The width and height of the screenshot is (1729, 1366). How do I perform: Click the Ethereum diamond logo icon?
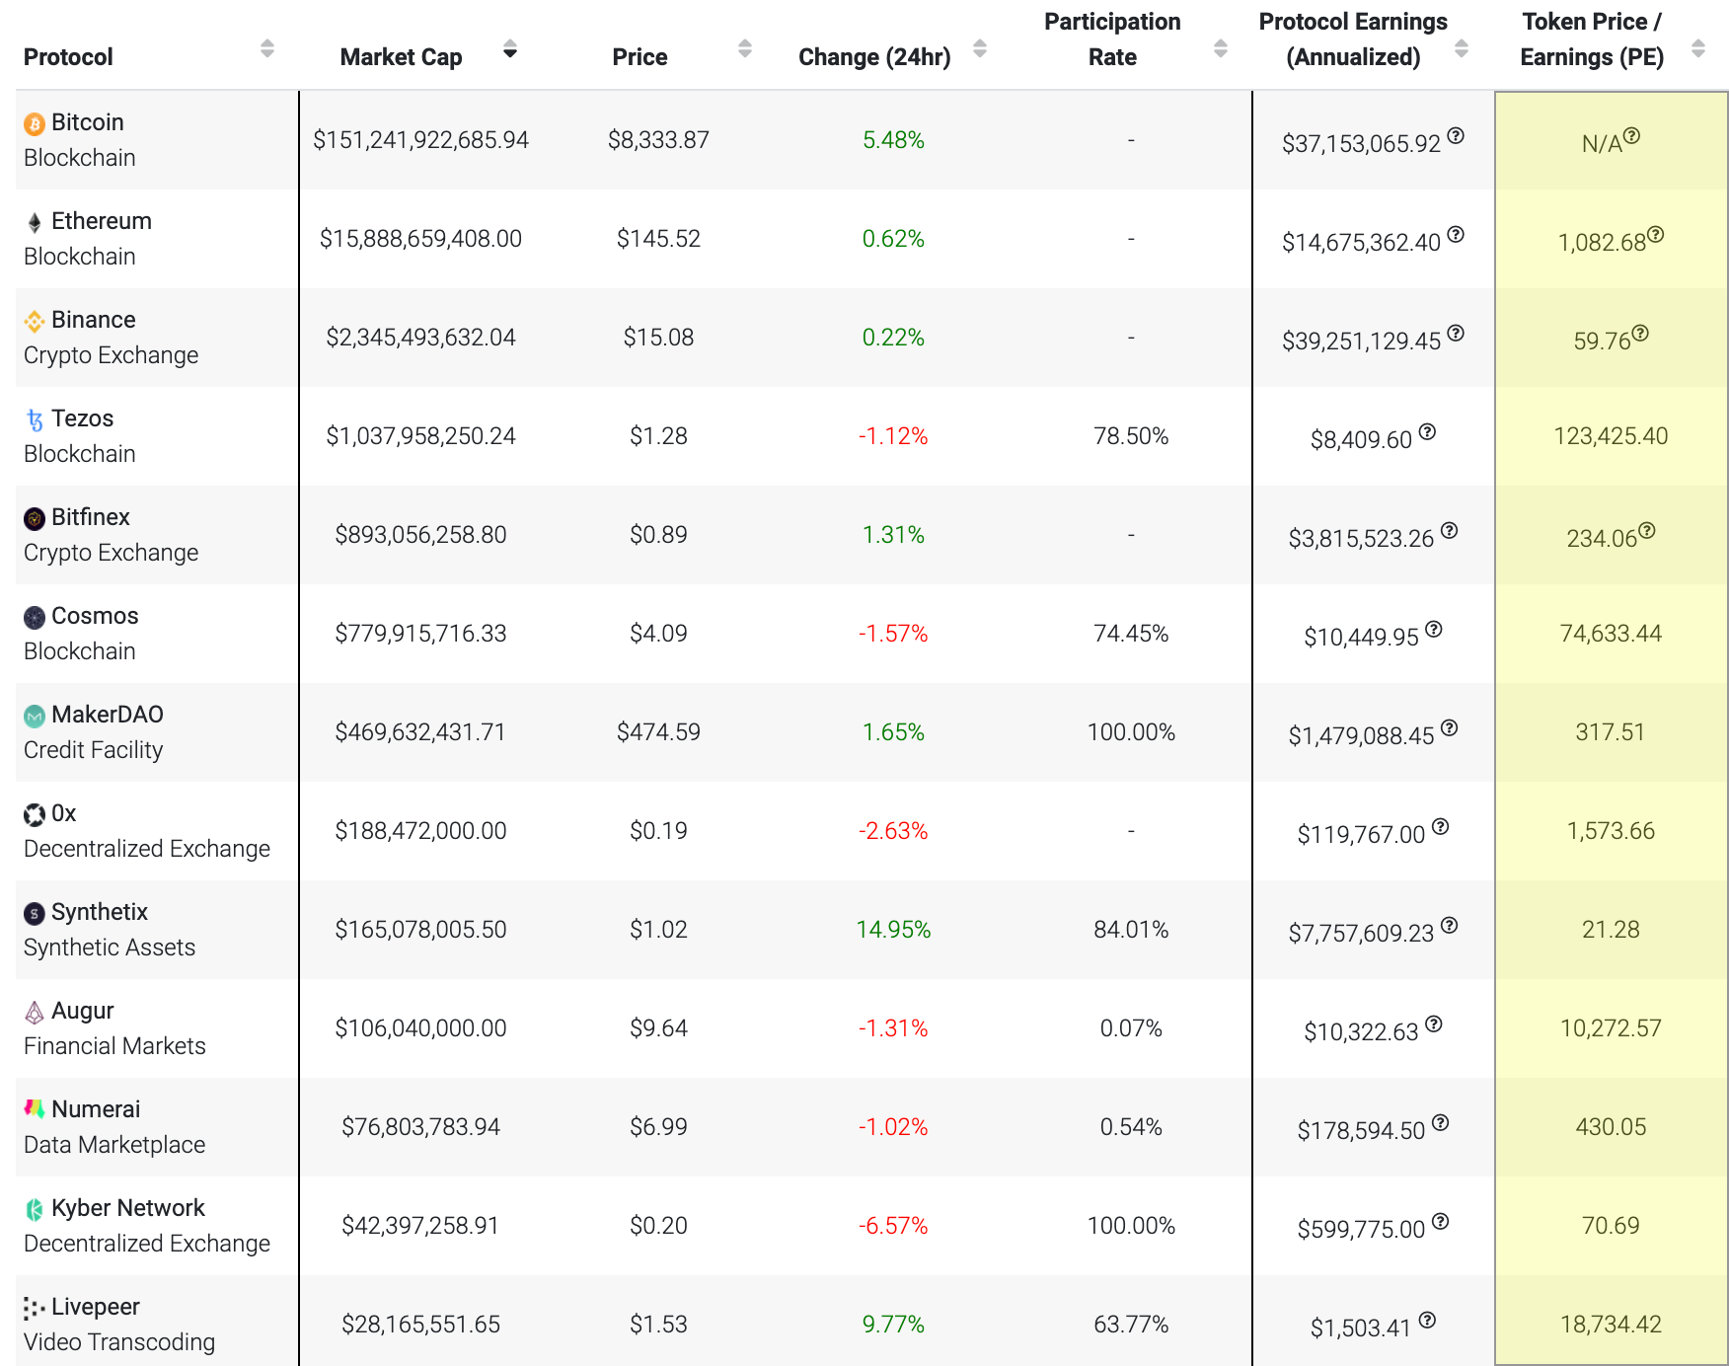(x=35, y=222)
